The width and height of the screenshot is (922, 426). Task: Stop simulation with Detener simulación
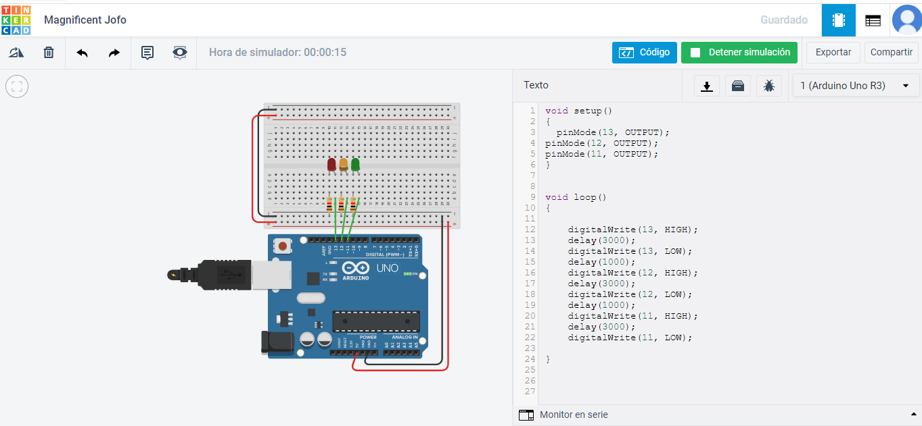pyautogui.click(x=739, y=53)
